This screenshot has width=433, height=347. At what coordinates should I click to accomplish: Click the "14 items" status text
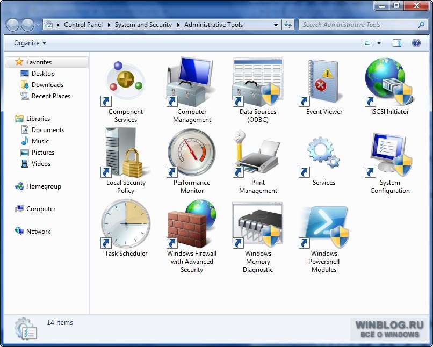(60, 322)
